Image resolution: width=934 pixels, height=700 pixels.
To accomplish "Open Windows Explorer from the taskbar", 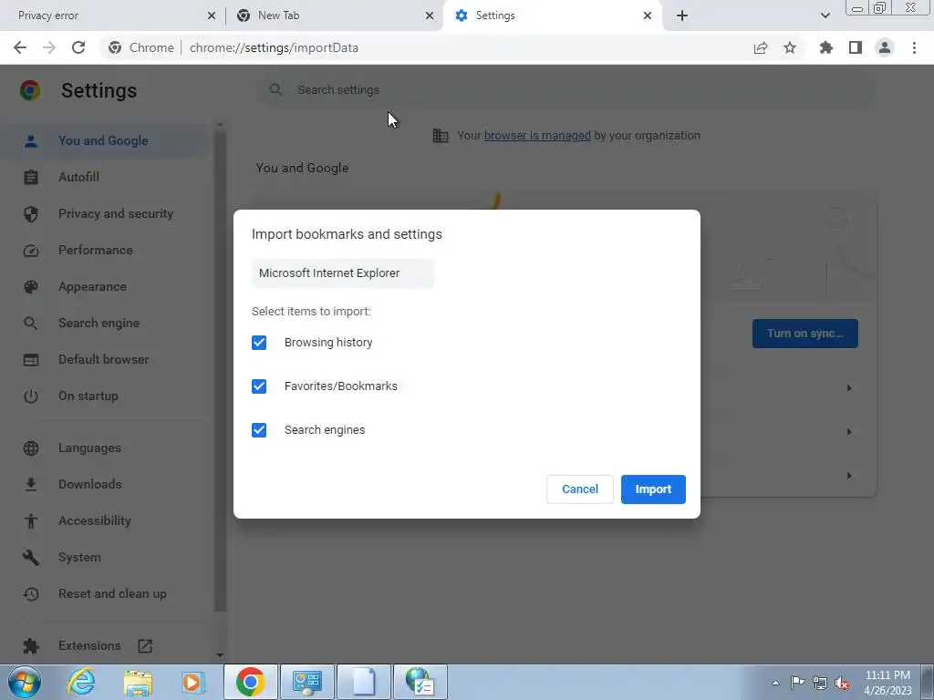I will pos(138,682).
